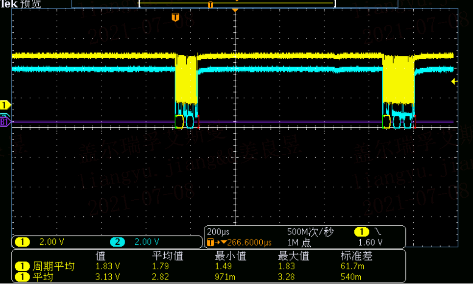The height and width of the screenshot is (284, 473).
Task: Click the 平均值 column header
Action: click(x=168, y=256)
